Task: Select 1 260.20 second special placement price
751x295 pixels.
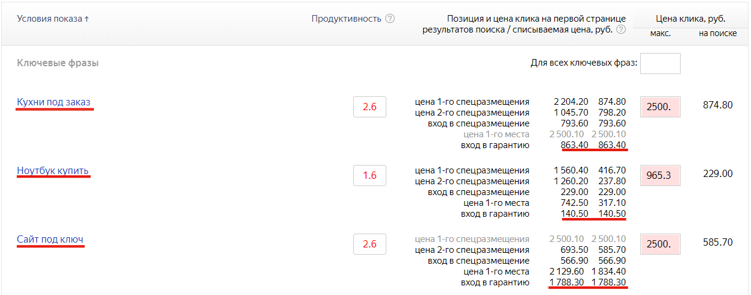Action: (571, 181)
